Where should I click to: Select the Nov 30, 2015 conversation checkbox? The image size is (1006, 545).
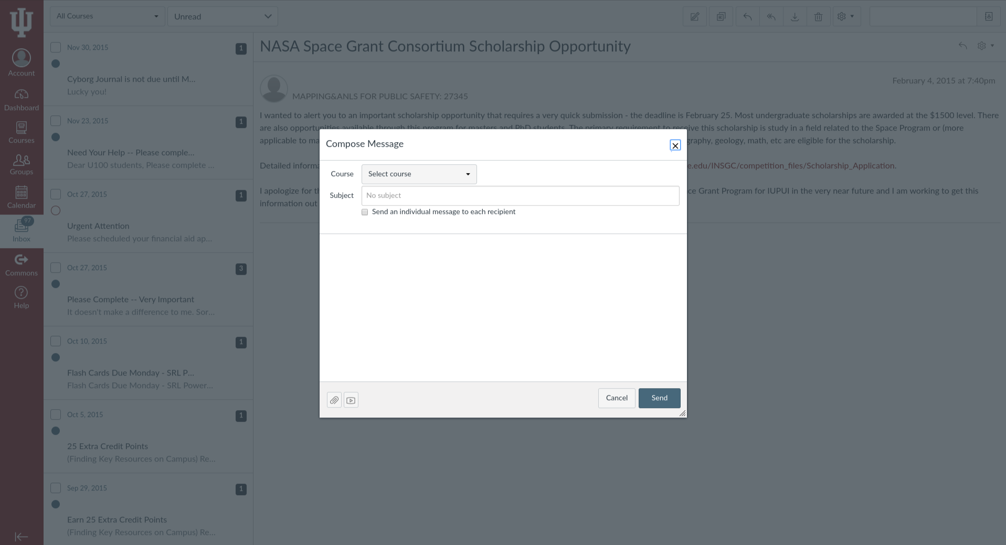pos(56,47)
